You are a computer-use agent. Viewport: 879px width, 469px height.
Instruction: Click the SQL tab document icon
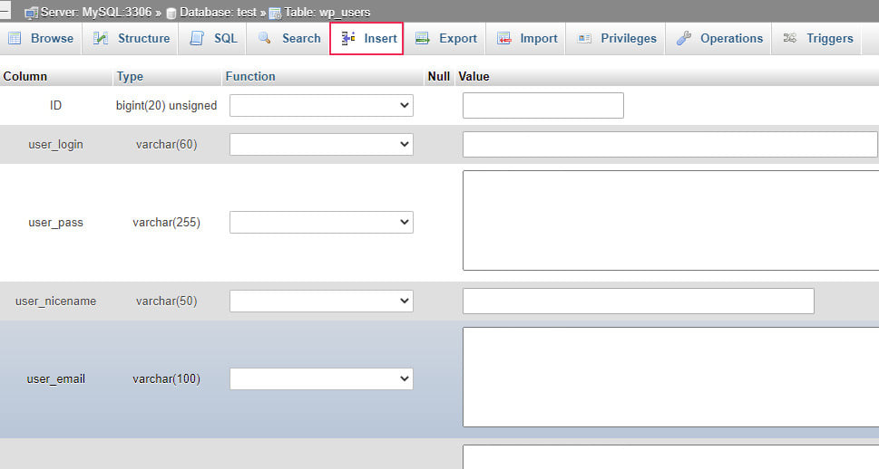coord(197,38)
